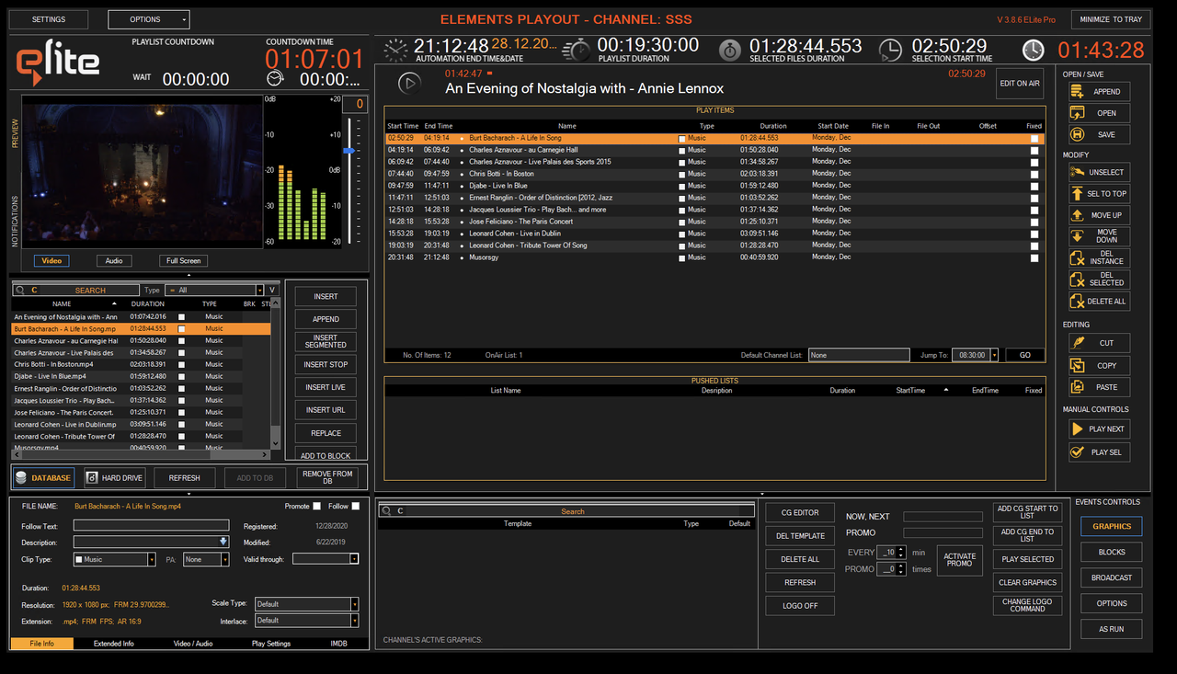
Task: Click the CG Editor button
Action: (x=800, y=513)
